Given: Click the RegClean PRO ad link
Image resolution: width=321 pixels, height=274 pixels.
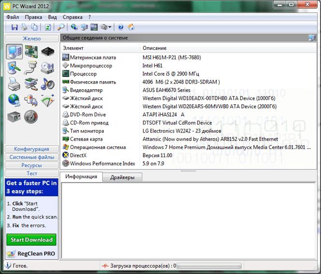Looking at the screenshot, I should 31,254.
